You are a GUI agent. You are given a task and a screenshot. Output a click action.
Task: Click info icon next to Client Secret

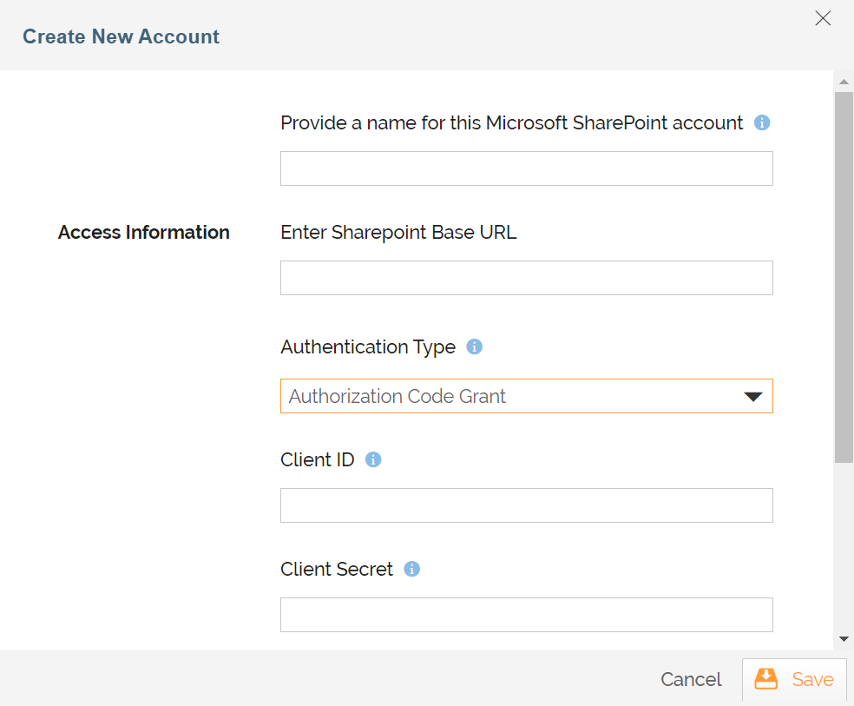pyautogui.click(x=411, y=570)
